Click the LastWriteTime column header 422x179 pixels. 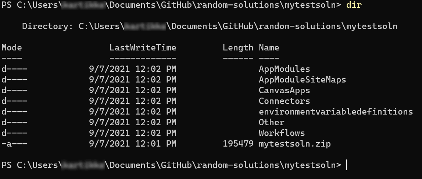point(143,48)
